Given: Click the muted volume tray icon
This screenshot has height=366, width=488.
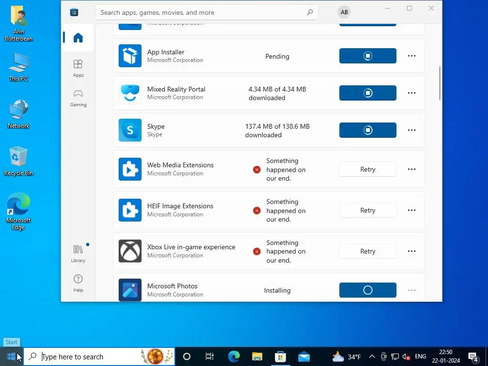Looking at the screenshot, I should (x=406, y=356).
